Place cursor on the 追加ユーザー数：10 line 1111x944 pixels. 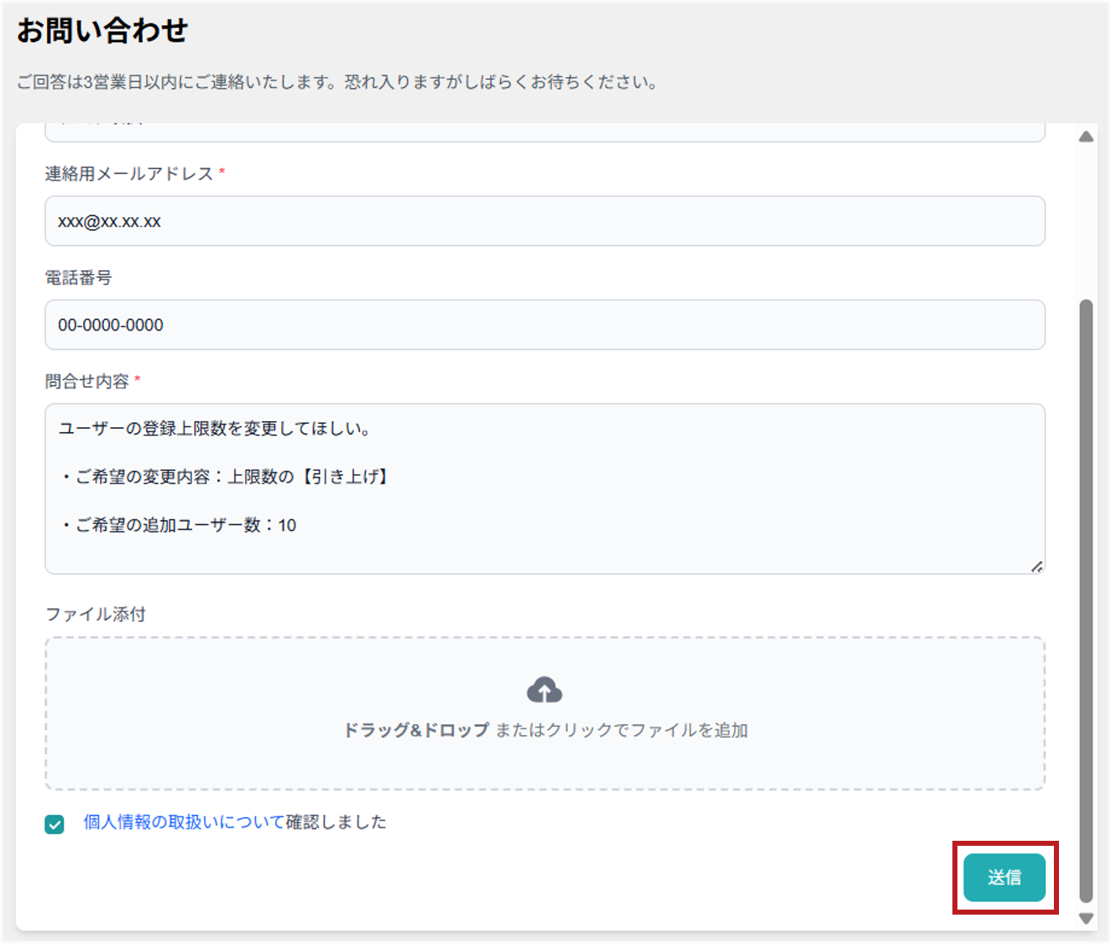177,525
